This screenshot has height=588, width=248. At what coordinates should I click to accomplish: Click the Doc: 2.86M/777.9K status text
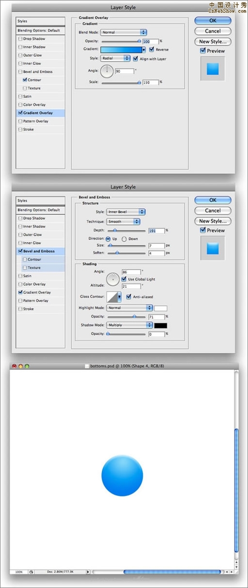(60, 572)
